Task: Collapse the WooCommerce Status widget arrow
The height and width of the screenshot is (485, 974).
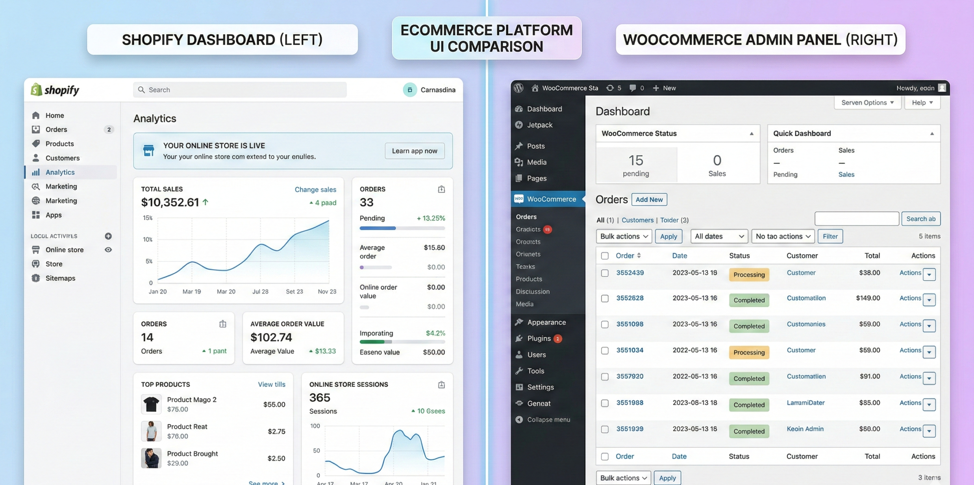Action: point(751,133)
